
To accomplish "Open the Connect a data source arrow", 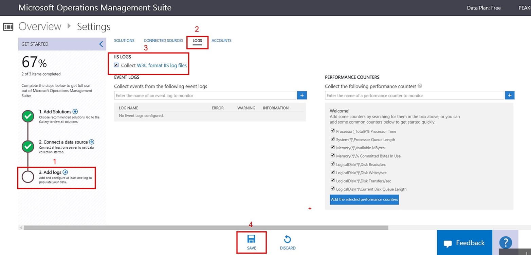I will [91, 142].
